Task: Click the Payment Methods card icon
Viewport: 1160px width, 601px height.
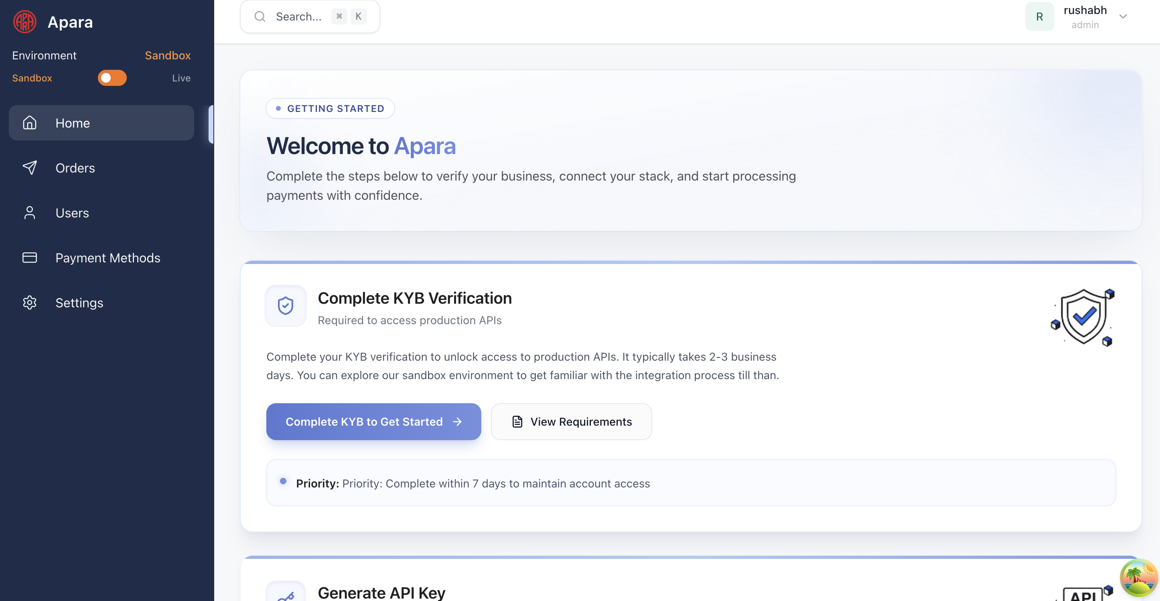Action: click(30, 257)
